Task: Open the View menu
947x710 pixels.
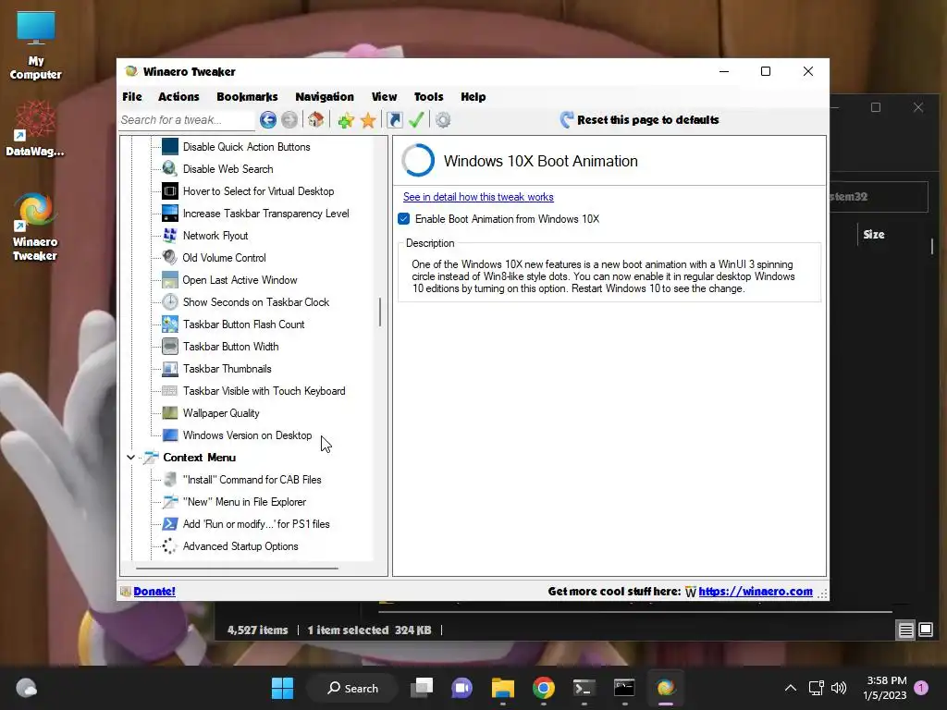Action: [x=384, y=96]
